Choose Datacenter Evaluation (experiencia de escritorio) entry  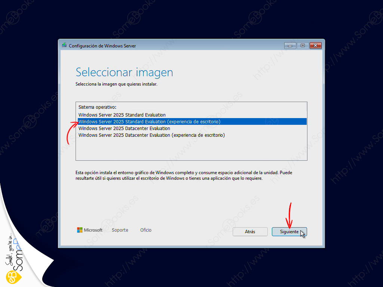151,135
